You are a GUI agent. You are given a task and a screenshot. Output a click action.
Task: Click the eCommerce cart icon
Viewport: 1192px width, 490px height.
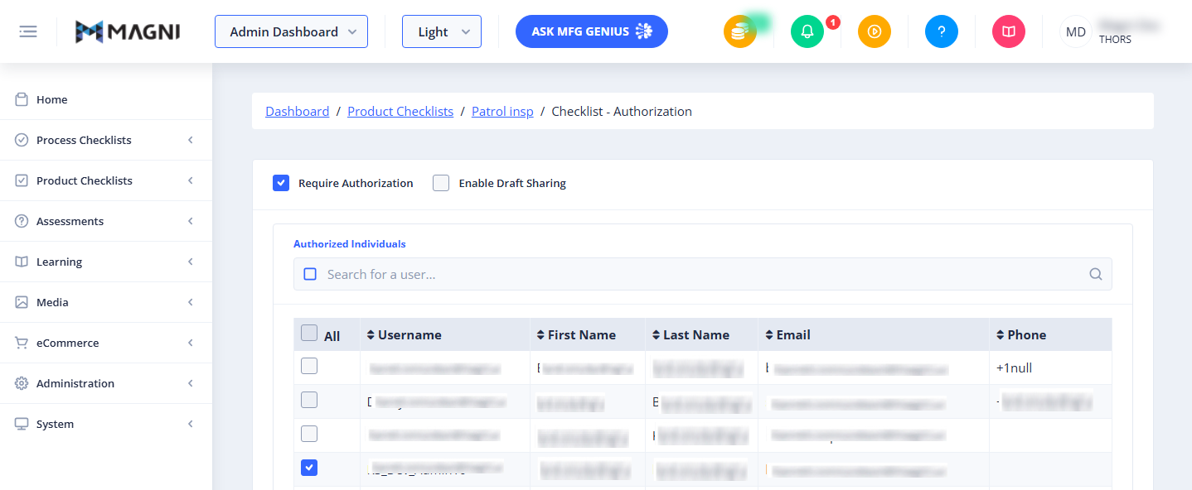[22, 343]
